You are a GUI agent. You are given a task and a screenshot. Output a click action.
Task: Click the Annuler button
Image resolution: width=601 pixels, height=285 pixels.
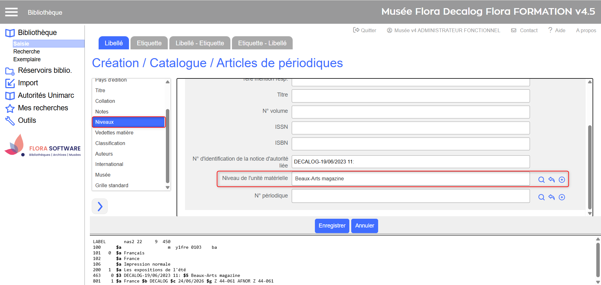click(365, 226)
